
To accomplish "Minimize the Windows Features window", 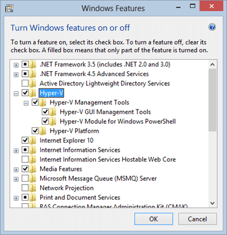I will (178, 7).
